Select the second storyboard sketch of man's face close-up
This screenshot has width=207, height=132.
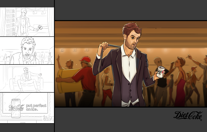point(27,50)
